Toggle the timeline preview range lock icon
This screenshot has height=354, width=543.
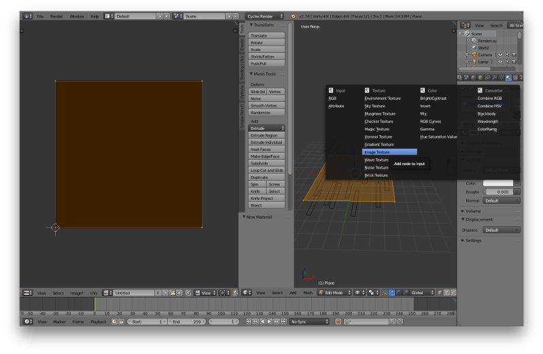point(122,322)
